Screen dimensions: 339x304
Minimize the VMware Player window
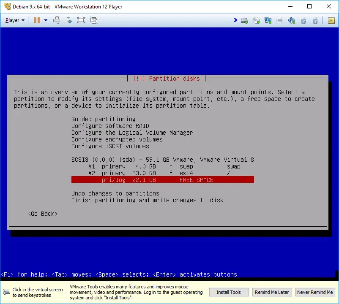click(290, 6)
